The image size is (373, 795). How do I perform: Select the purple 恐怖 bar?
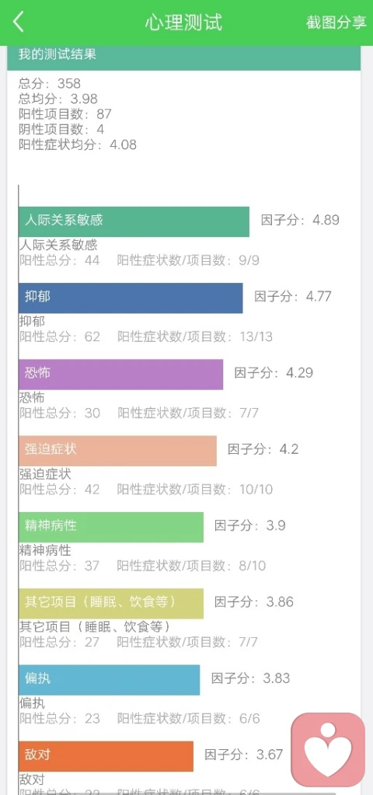pos(120,375)
